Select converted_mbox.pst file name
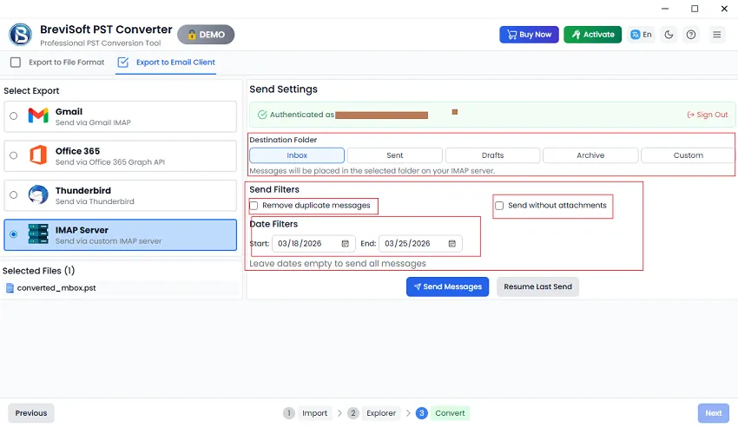This screenshot has width=738, height=428. (x=56, y=287)
